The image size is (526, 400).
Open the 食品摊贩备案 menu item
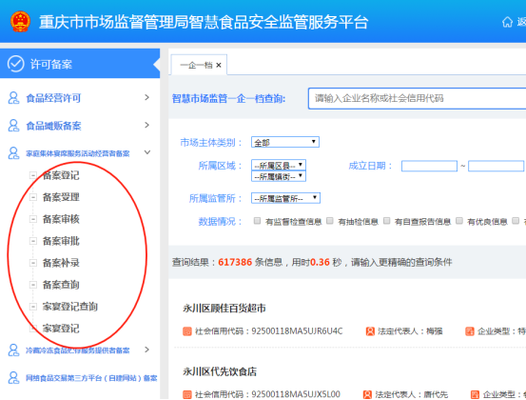pyautogui.click(x=53, y=126)
